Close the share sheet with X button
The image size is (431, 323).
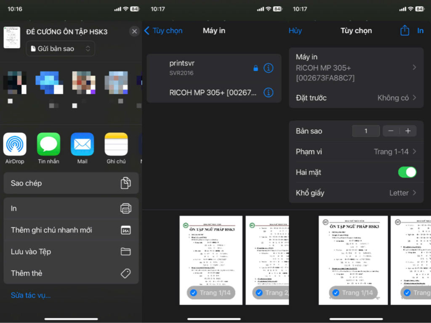pos(134,31)
